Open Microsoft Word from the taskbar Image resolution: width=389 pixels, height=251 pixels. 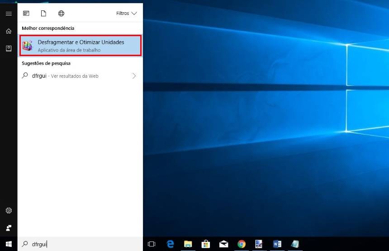(x=277, y=244)
